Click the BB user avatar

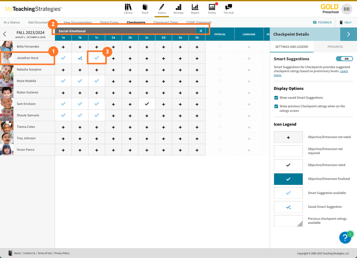point(347,9)
